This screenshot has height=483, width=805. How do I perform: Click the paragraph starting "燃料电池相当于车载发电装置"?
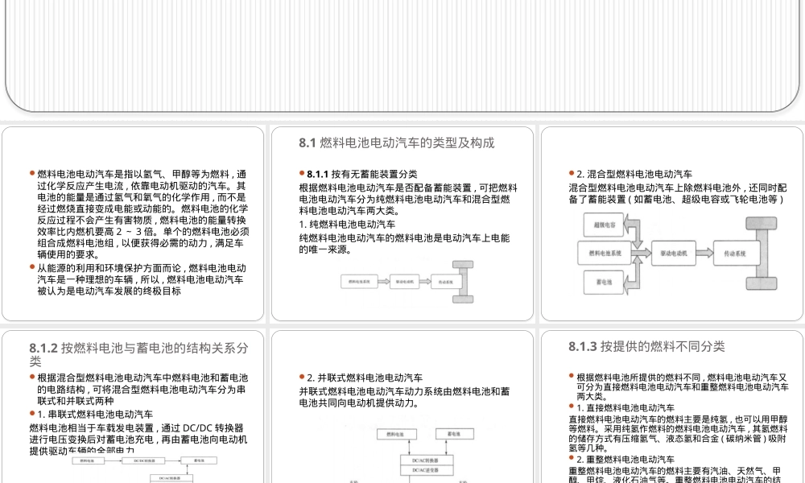(138, 440)
